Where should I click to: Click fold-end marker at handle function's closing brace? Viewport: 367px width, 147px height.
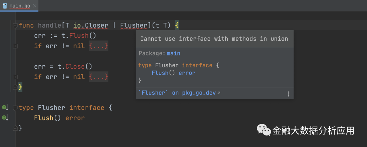(x=15, y=87)
